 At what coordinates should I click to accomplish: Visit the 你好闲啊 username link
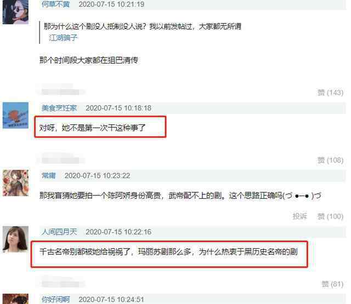(x=55, y=299)
